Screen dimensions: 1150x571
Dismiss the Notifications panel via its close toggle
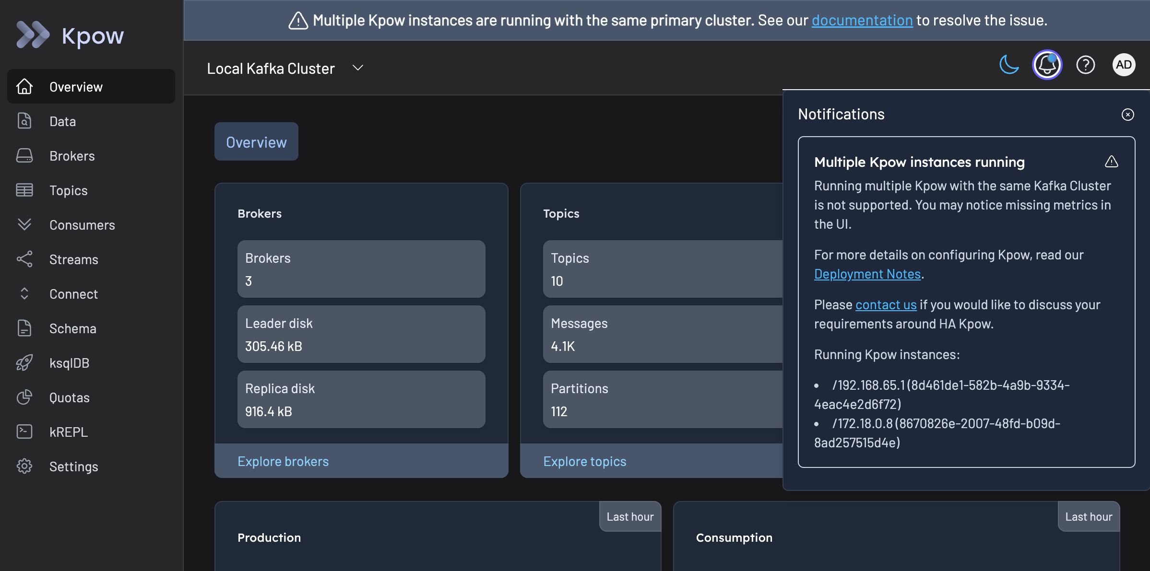(1127, 114)
